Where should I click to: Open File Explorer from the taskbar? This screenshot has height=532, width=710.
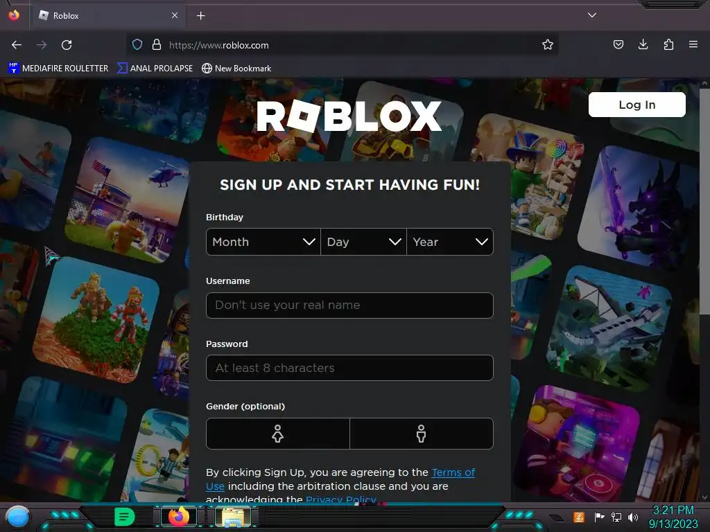233,517
